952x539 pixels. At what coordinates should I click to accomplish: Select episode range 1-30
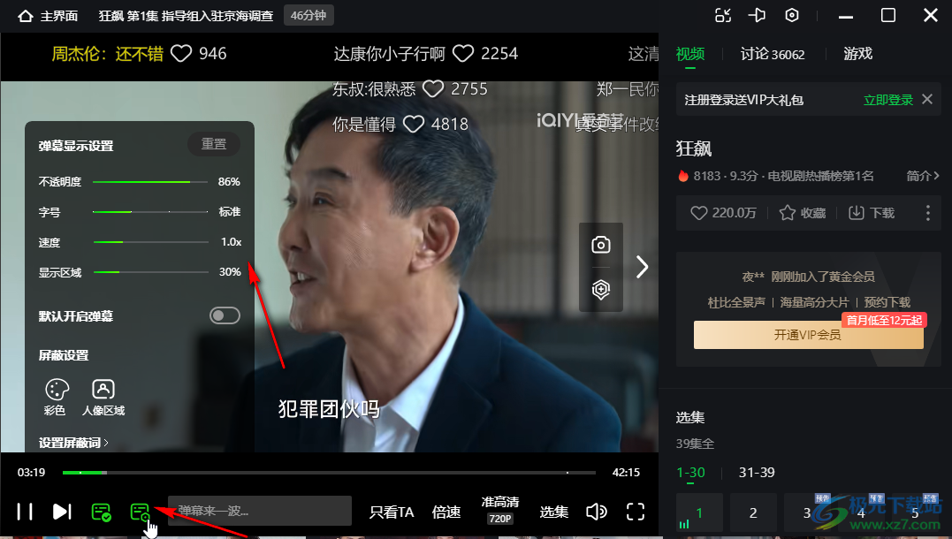tap(690, 472)
